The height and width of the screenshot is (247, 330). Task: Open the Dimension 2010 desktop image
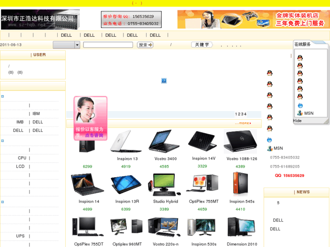click(241, 227)
